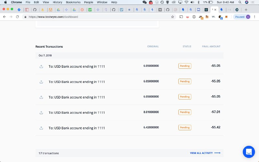Click the volume icon in the menu bar
The height and width of the screenshot is (162, 259).
[192, 2]
